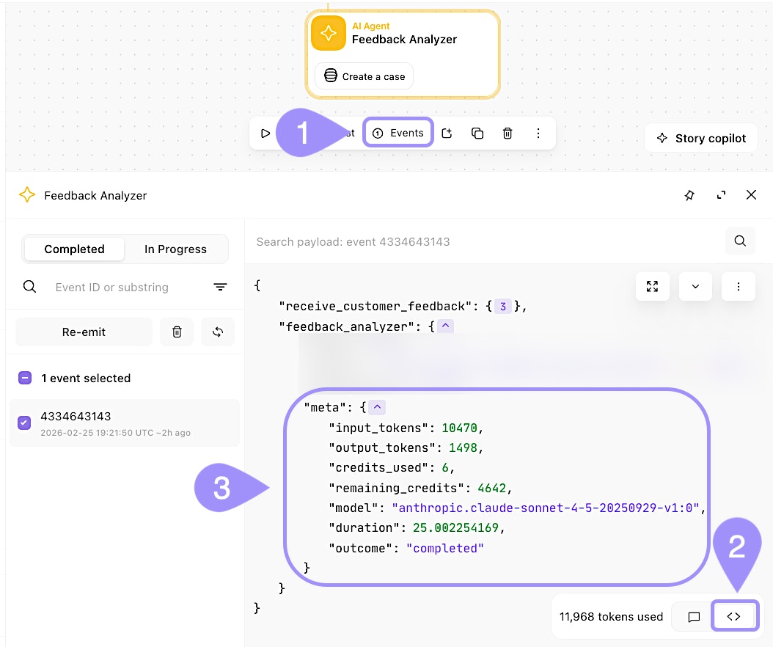Pin the Feedback Analyzer panel

click(x=689, y=195)
